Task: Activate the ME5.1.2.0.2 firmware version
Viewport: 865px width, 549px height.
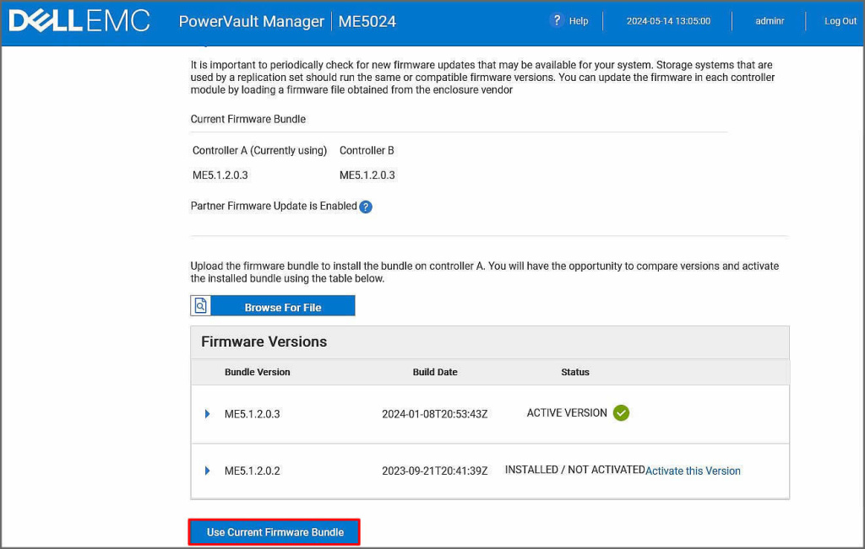Action: (x=693, y=471)
